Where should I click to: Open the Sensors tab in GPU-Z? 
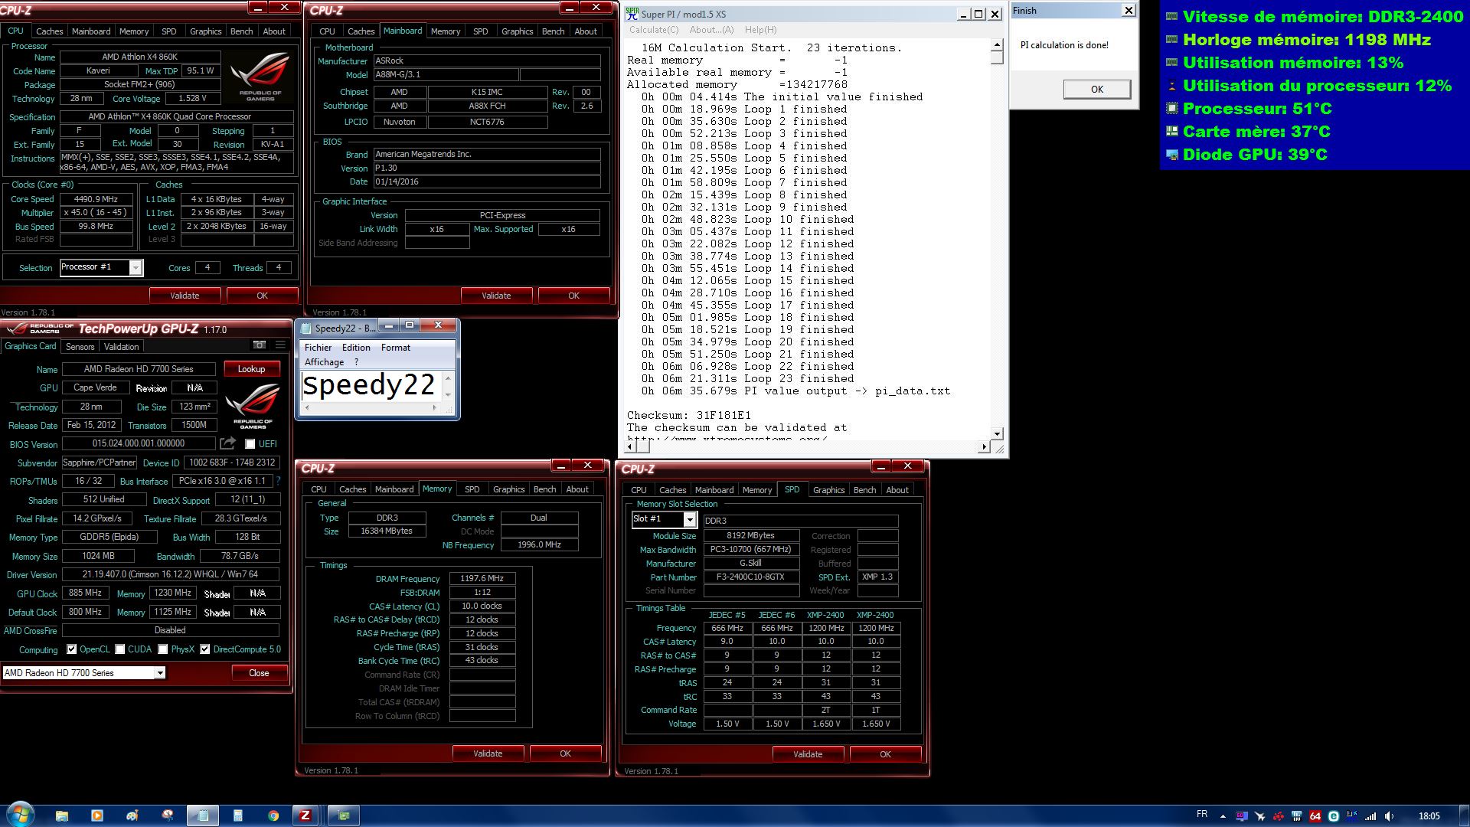click(80, 347)
